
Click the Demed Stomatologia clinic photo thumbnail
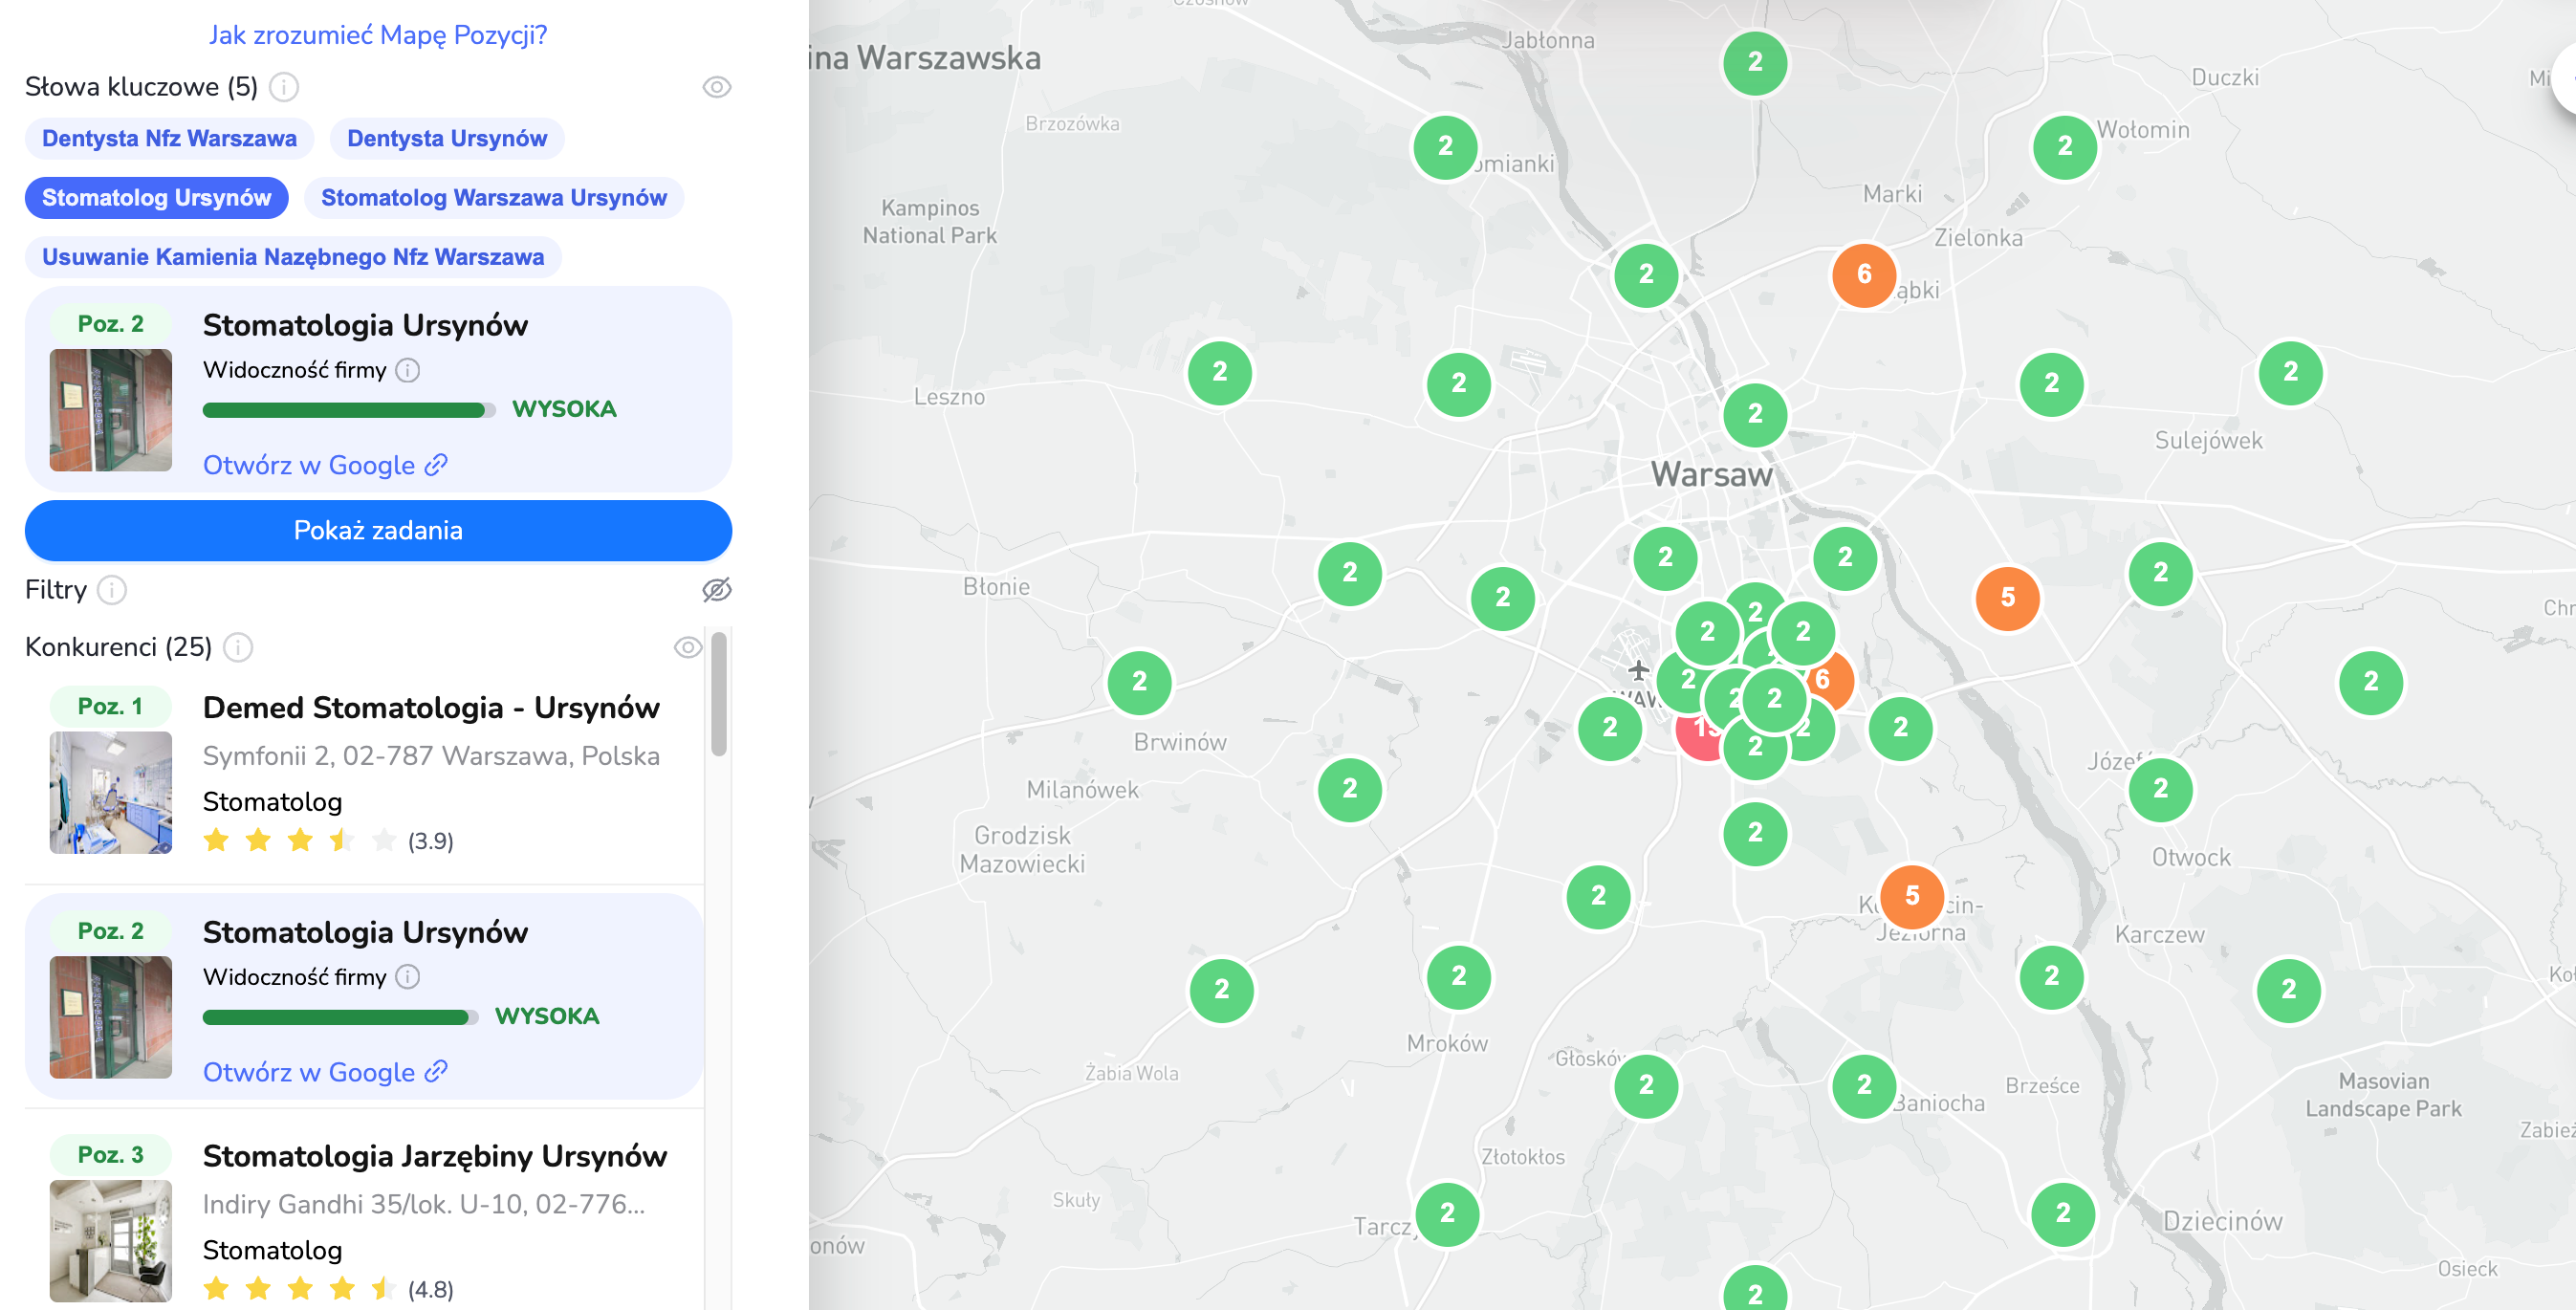coord(111,792)
